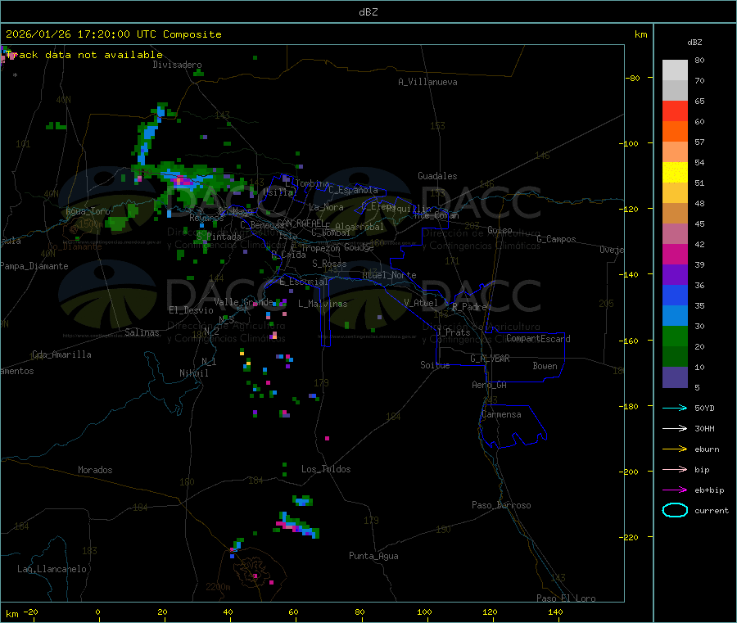Click the Morados place label

coord(95,470)
